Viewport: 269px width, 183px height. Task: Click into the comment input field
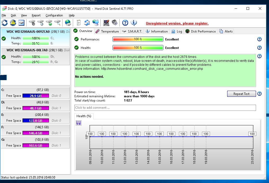(165, 108)
